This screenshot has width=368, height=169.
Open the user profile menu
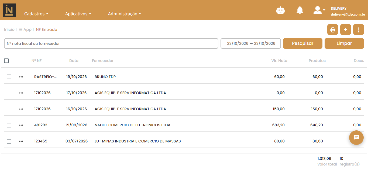coord(319,10)
